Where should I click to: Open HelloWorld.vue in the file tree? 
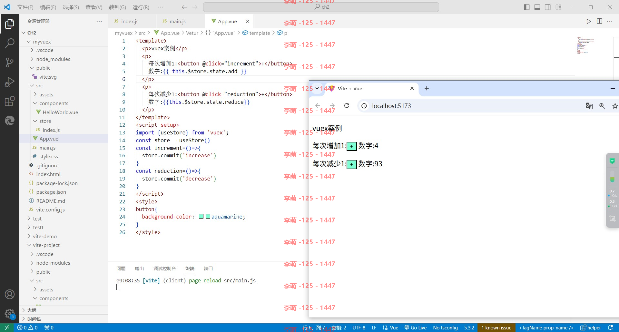click(60, 112)
